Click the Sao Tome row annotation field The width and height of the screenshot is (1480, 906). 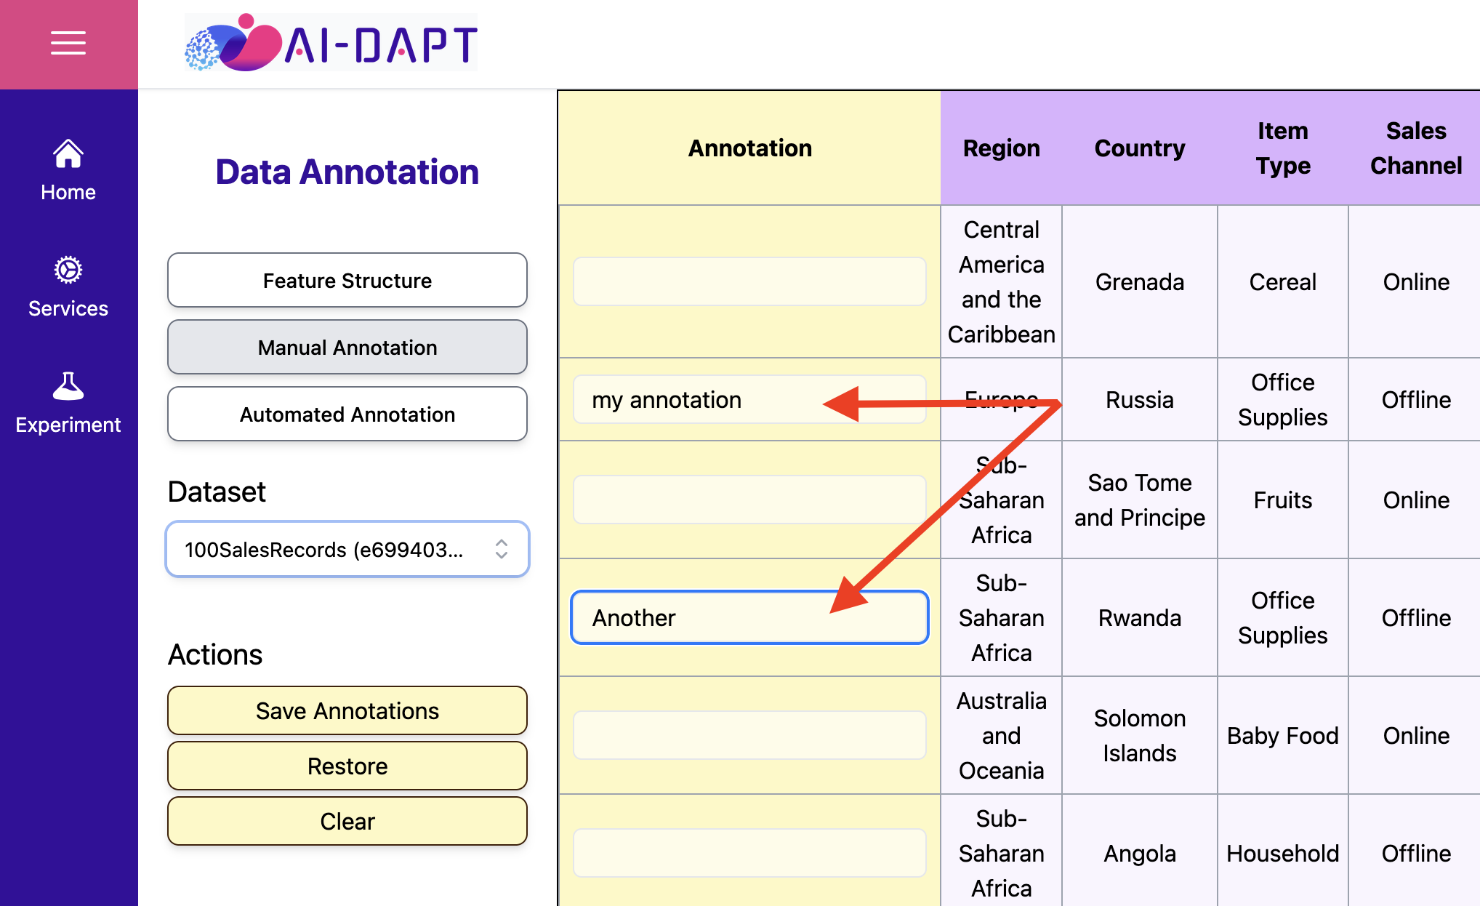pyautogui.click(x=749, y=500)
